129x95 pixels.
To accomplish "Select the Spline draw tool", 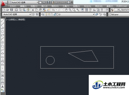I will (3, 50).
